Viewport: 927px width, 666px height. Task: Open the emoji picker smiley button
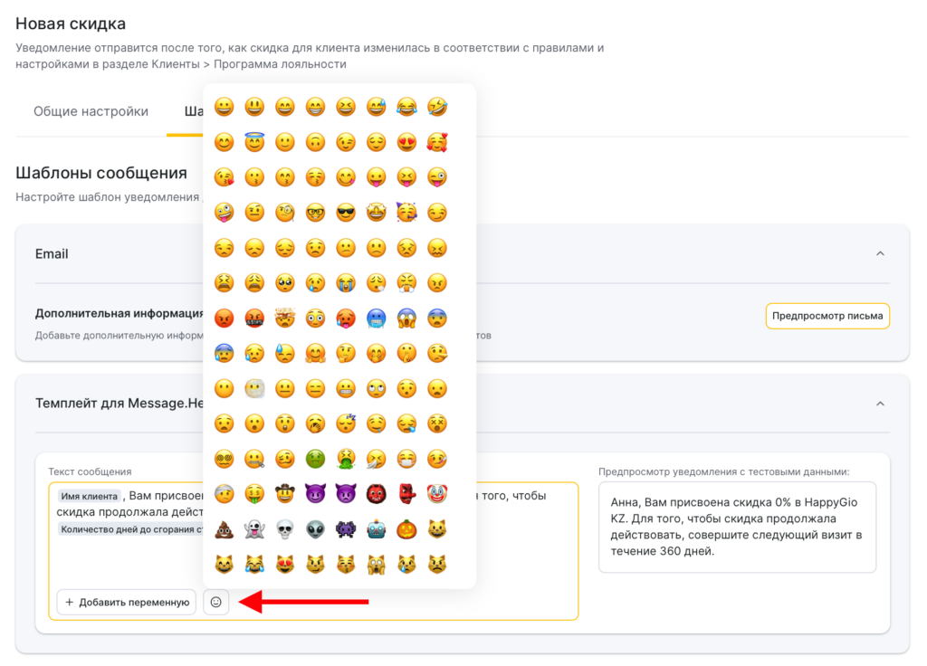(x=215, y=602)
